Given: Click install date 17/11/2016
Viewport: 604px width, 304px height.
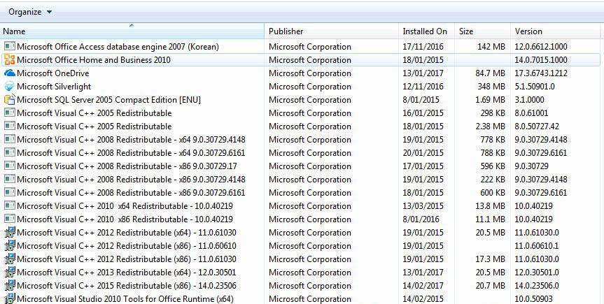Looking at the screenshot, I should coord(423,47).
